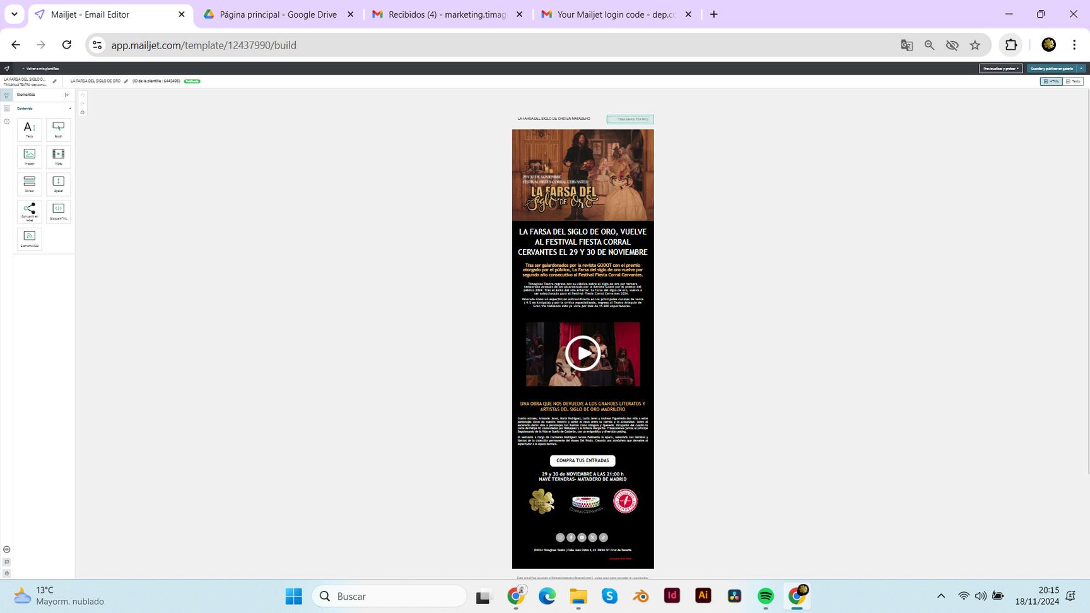
Task: Click TikTok icon in email footer
Action: pyautogui.click(x=603, y=537)
